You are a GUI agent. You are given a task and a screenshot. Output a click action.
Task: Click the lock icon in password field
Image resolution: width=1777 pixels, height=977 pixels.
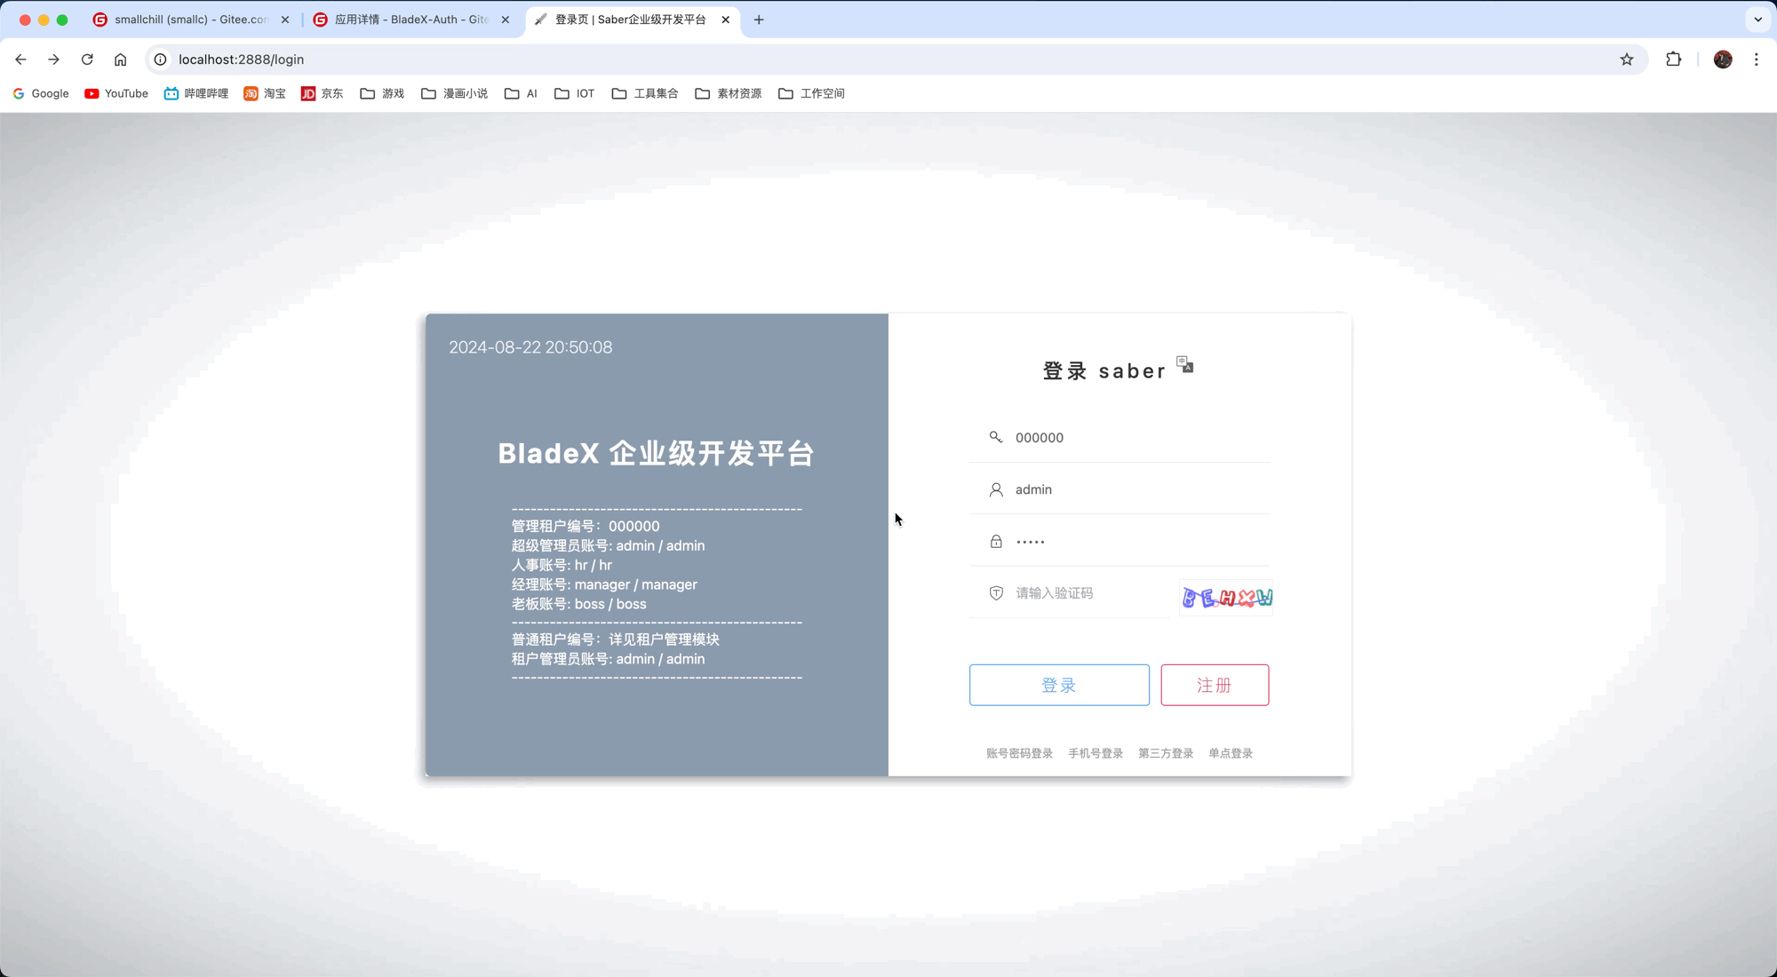(996, 542)
